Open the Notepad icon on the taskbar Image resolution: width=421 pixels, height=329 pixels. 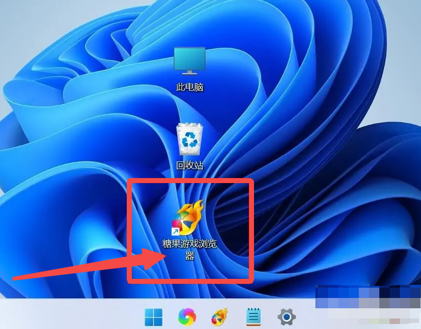click(x=253, y=316)
